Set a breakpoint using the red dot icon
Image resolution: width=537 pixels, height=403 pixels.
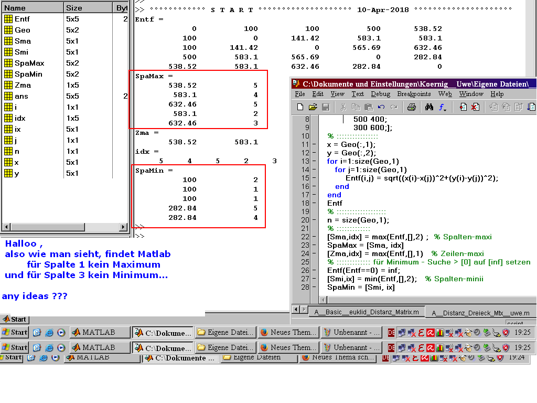pos(463,107)
